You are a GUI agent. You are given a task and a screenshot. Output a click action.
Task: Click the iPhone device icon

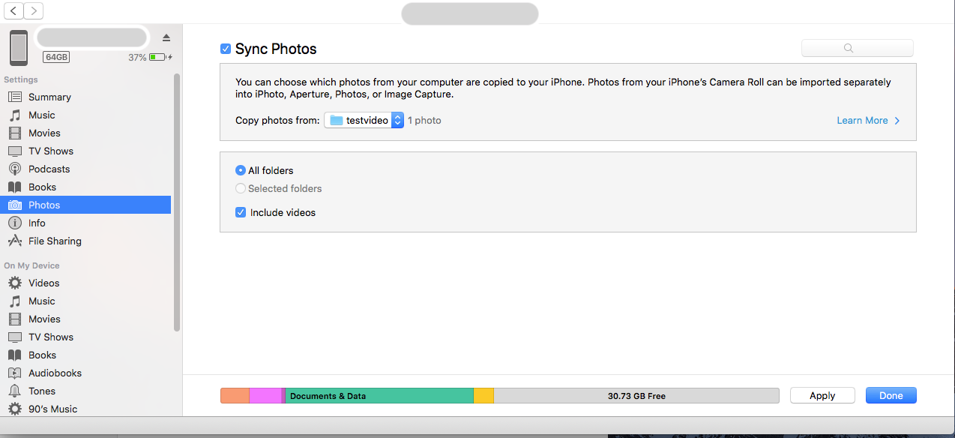click(19, 47)
